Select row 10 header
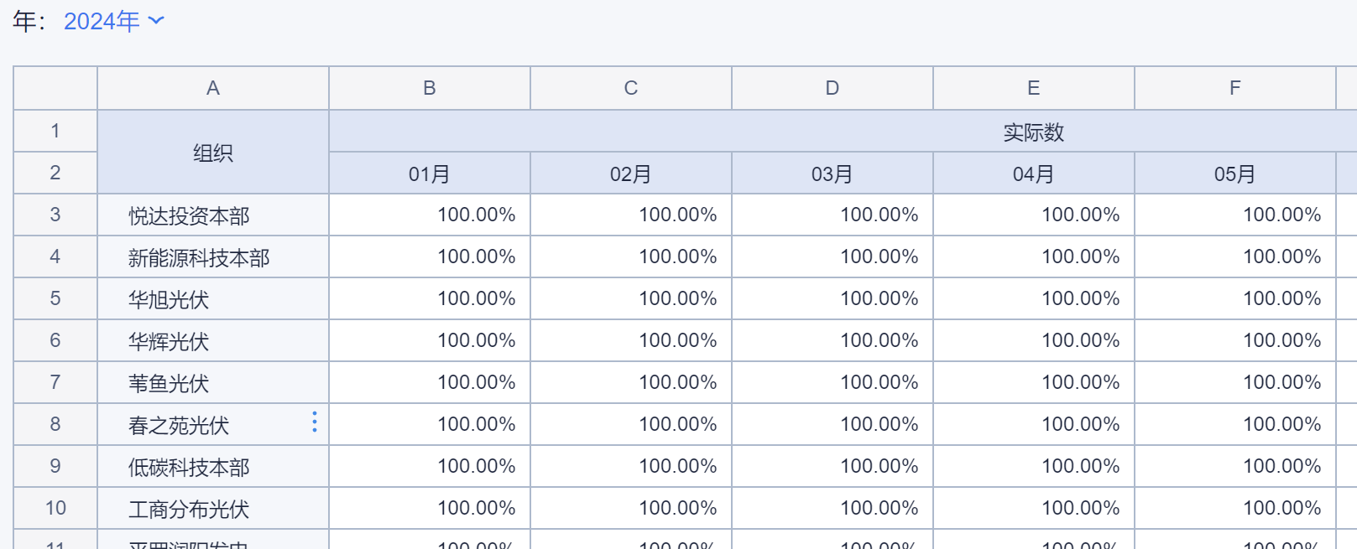The image size is (1357, 549). (x=55, y=508)
